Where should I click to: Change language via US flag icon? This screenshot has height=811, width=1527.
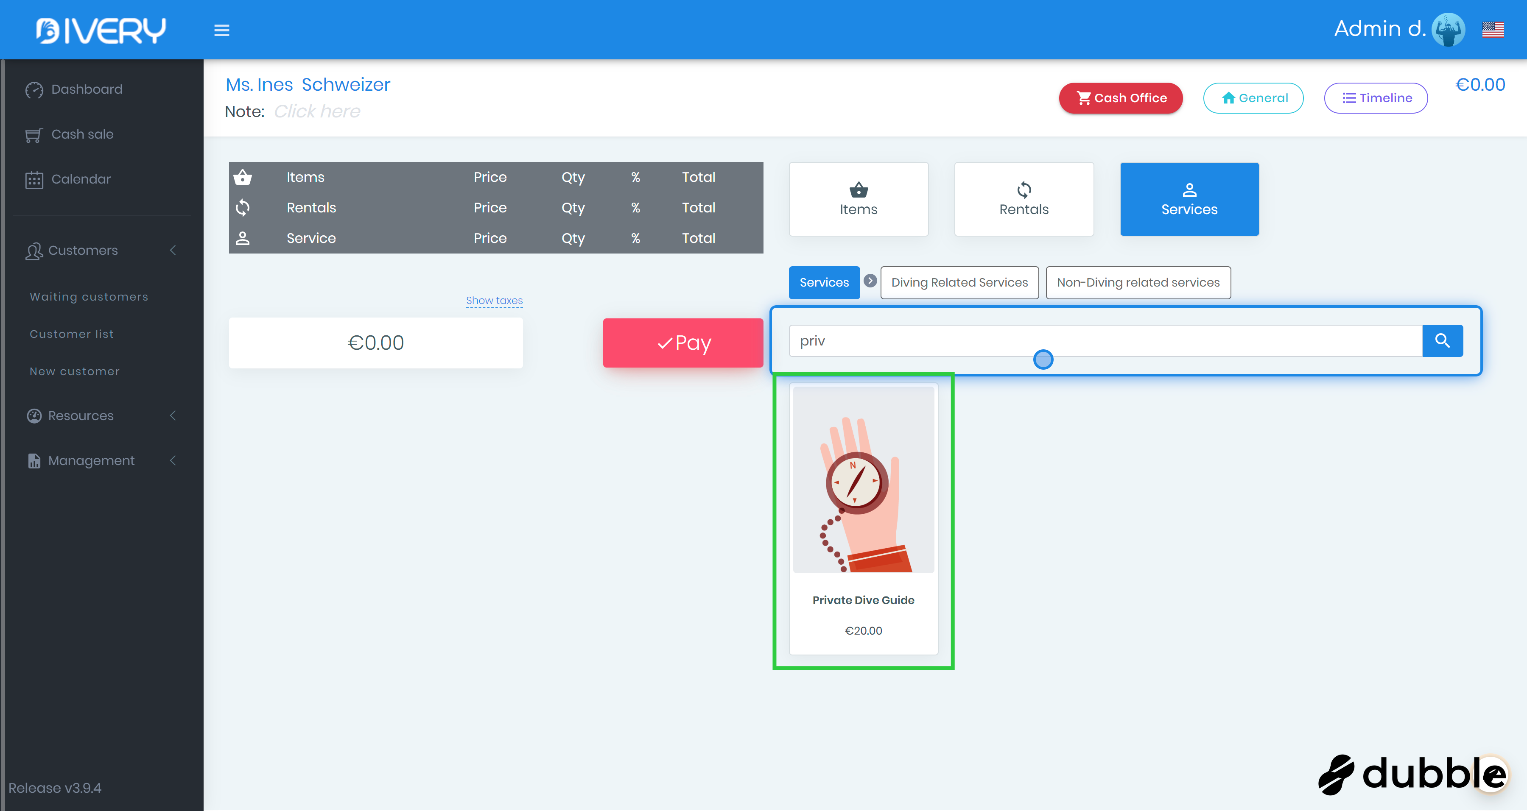click(x=1493, y=29)
